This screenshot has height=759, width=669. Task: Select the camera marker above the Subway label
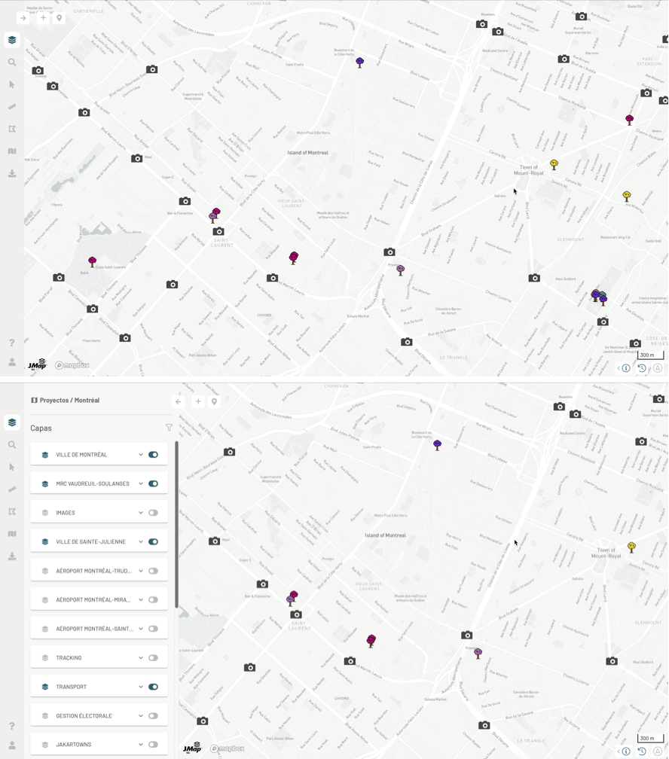38,70
